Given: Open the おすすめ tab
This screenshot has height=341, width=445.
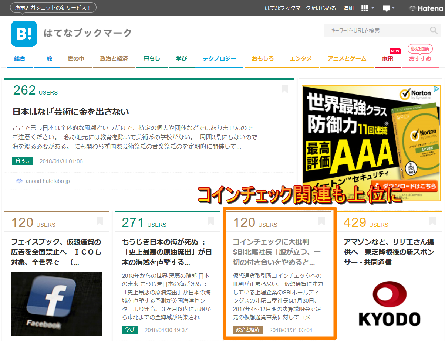Looking at the screenshot, I should 420,58.
